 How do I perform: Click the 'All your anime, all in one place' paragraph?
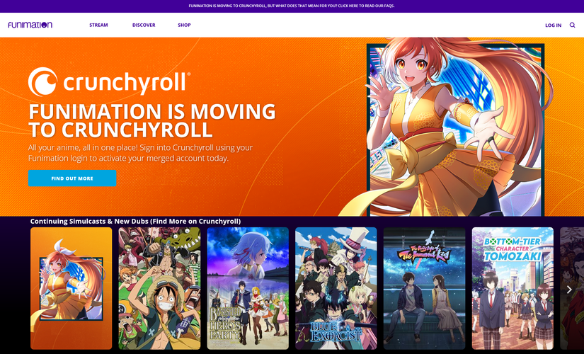140,153
